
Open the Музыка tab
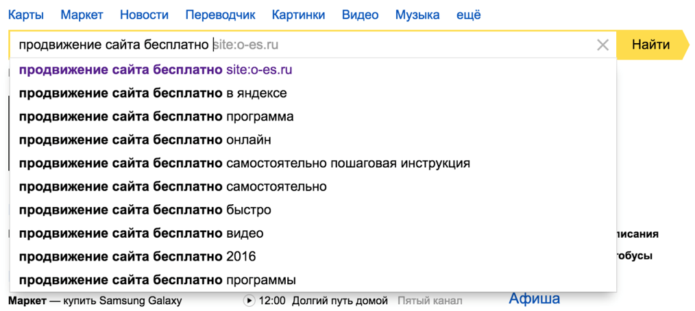point(417,15)
